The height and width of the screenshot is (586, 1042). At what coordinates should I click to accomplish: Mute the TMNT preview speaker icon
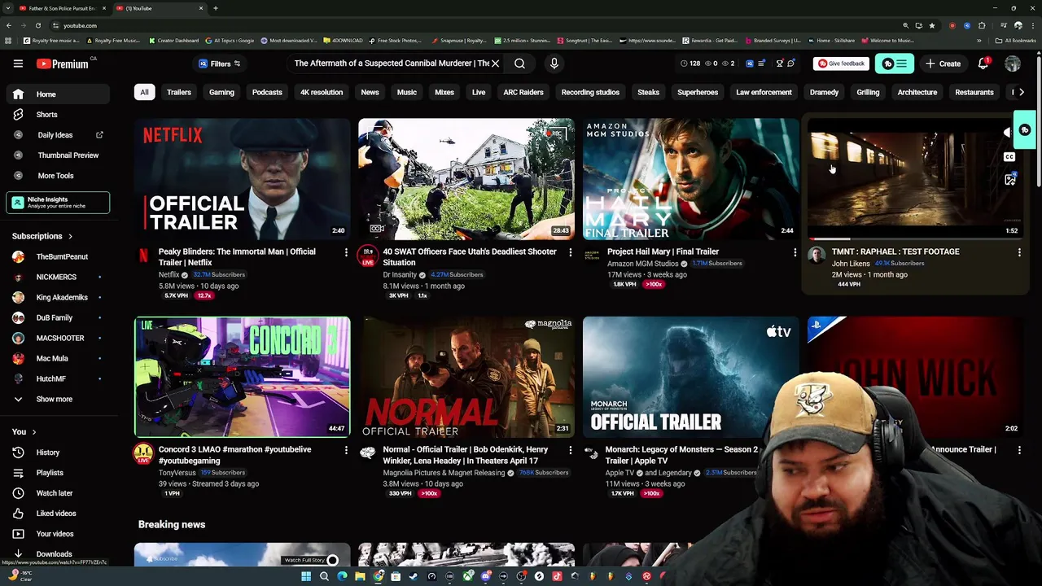1008,132
